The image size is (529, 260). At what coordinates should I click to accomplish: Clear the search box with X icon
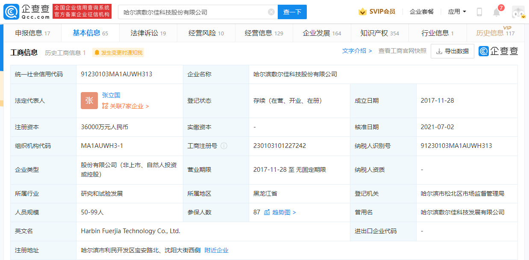point(271,12)
